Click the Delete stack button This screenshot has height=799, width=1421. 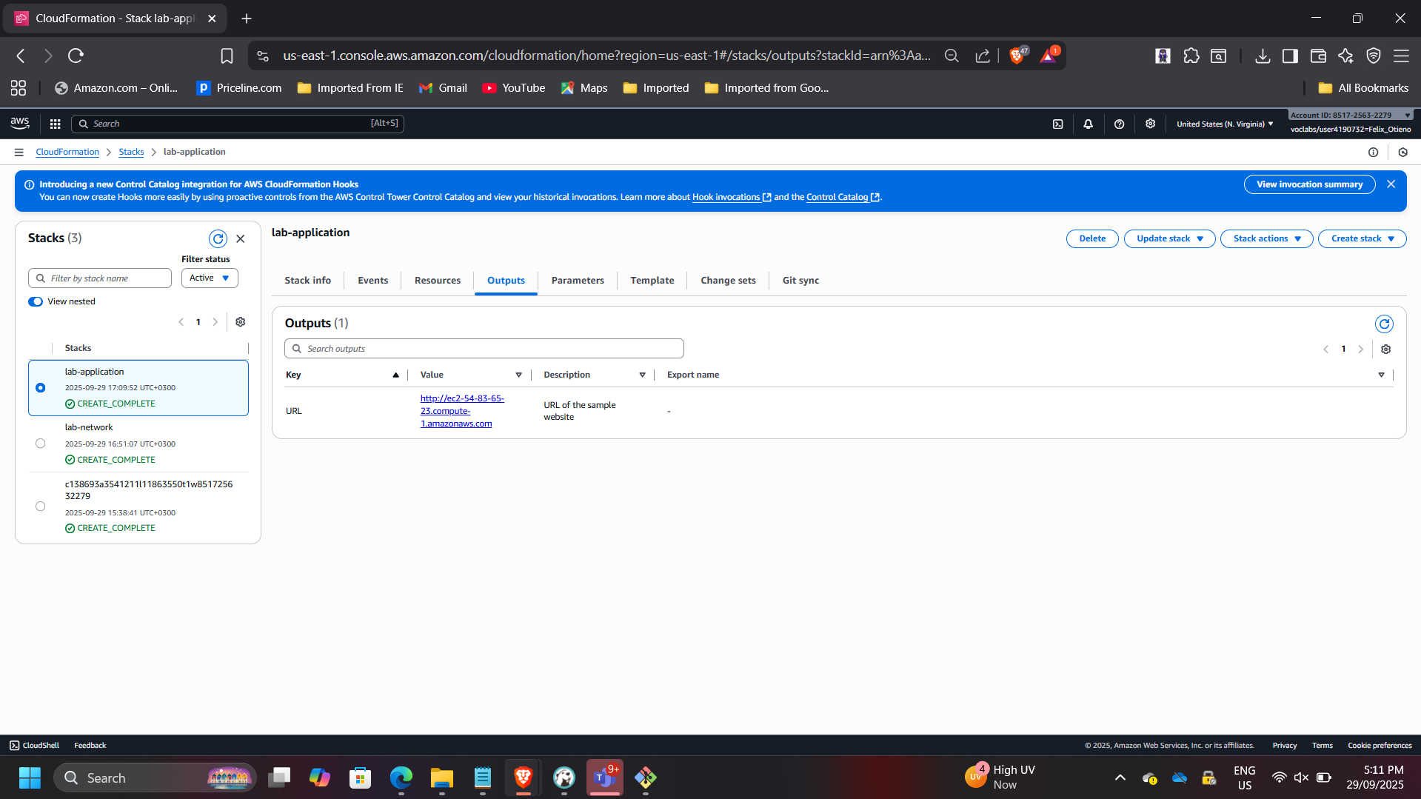pos(1091,238)
